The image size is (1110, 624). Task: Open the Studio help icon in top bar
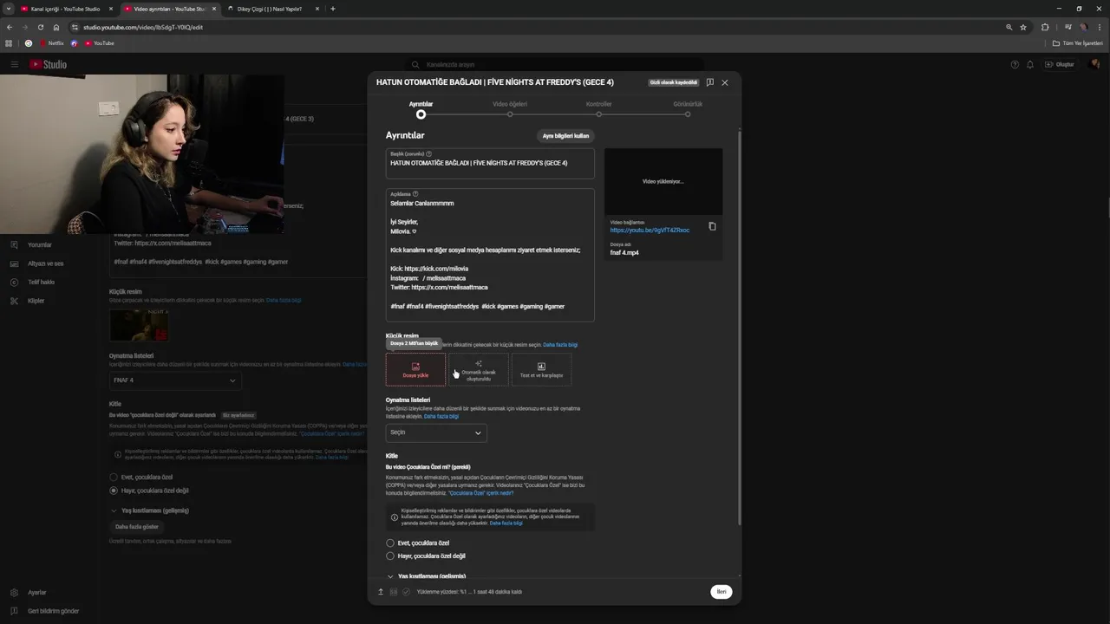tap(1015, 64)
